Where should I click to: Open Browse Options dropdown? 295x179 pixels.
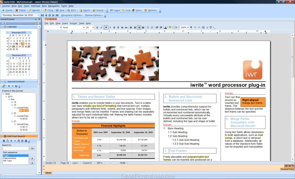click(94, 15)
